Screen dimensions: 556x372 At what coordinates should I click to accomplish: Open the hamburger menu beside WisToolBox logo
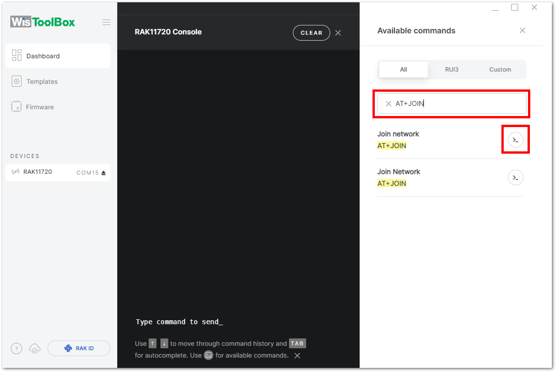point(106,22)
